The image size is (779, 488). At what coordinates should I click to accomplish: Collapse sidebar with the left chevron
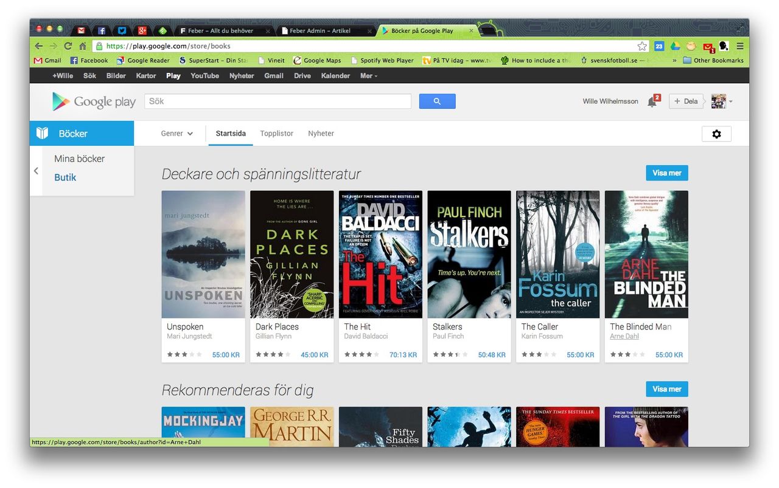(36, 171)
